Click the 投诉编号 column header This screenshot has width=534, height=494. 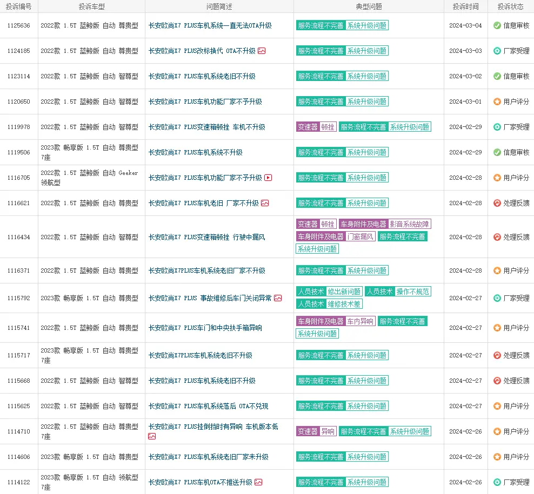click(x=19, y=6)
